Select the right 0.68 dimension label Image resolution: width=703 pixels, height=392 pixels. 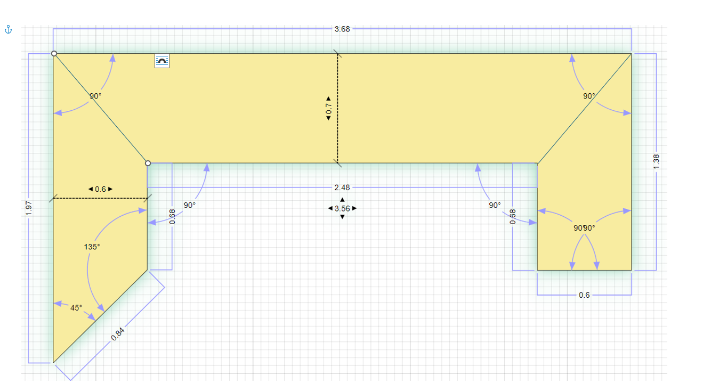(x=513, y=216)
